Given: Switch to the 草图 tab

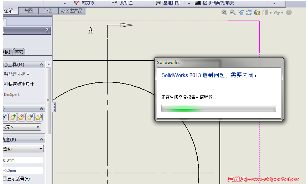Looking at the screenshot, I should point(28,11).
